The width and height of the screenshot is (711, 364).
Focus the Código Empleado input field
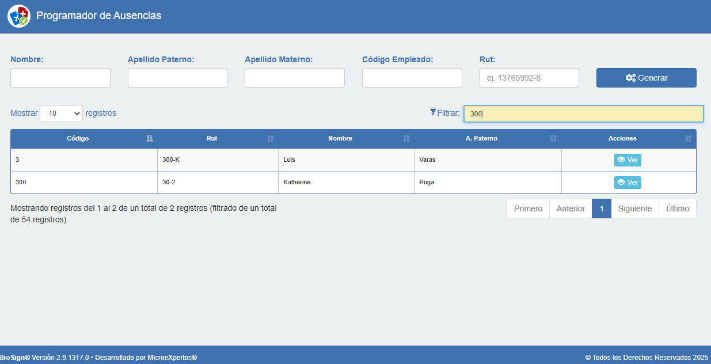(412, 78)
